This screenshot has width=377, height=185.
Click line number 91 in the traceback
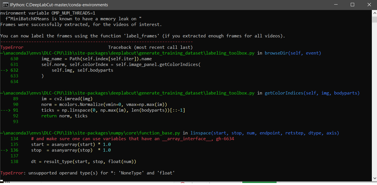pyautogui.click(x=15, y=110)
